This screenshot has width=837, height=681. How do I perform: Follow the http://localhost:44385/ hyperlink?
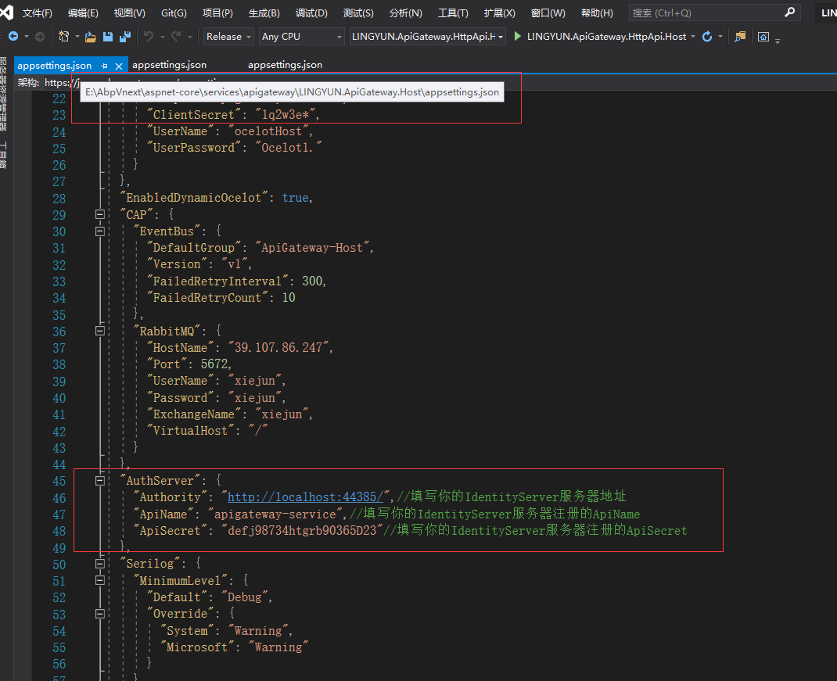click(304, 496)
